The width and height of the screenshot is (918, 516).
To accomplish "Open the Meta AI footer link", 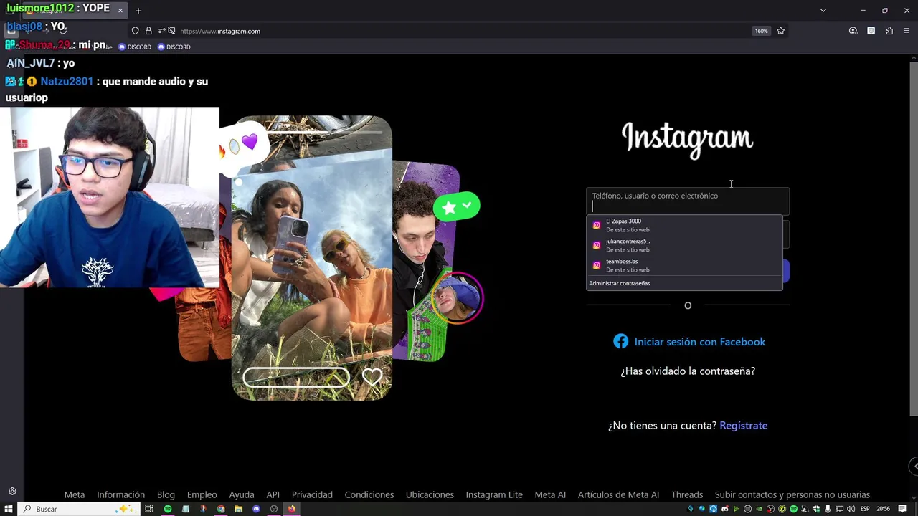I will [x=550, y=494].
